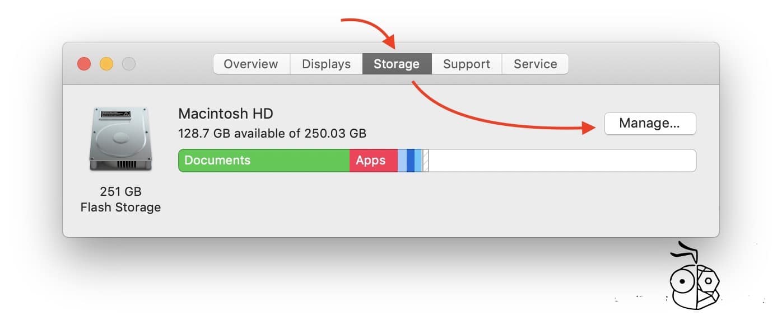The height and width of the screenshot is (320, 782).
Task: Click the green Documents storage segment
Action: (x=264, y=161)
